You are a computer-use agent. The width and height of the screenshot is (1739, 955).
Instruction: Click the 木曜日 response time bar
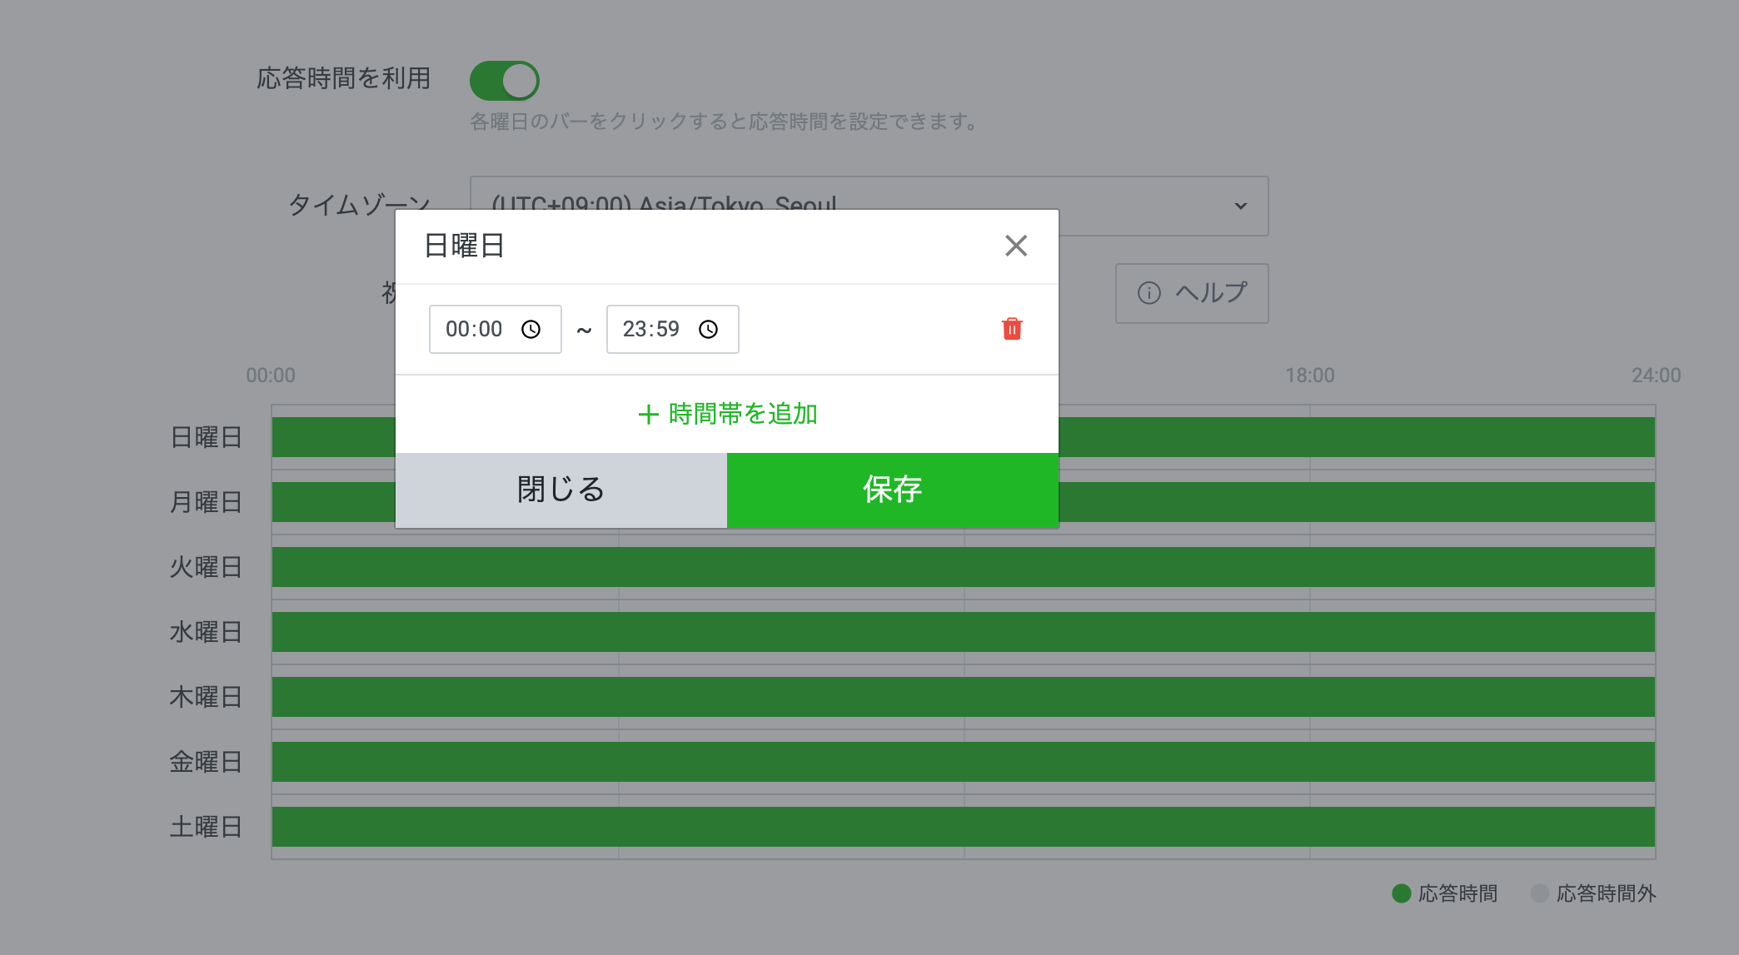[963, 697]
